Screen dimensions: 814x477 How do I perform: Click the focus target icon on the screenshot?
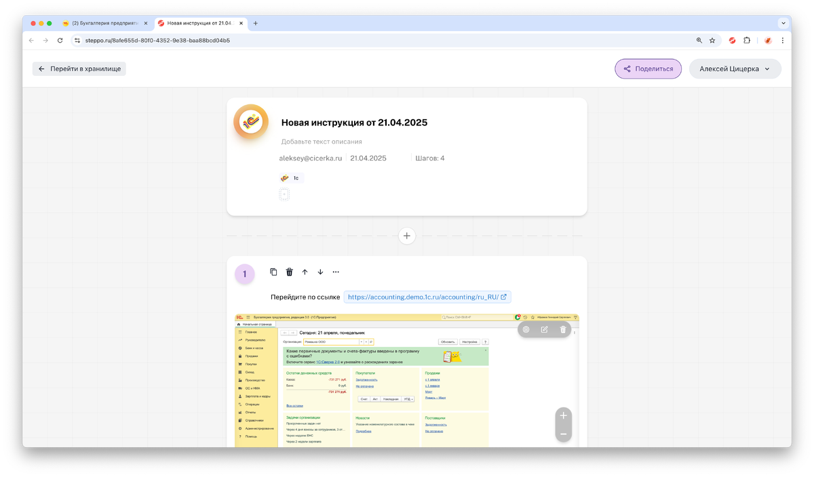pyautogui.click(x=526, y=329)
